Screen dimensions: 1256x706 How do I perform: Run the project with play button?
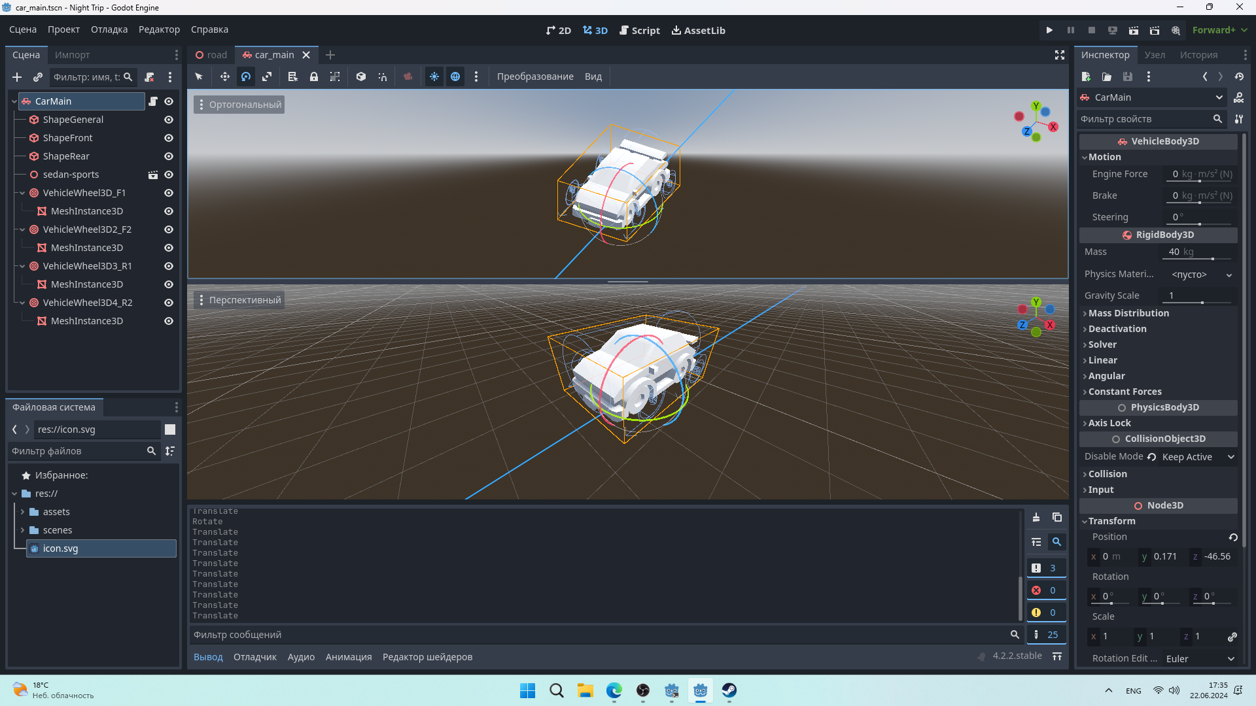point(1049,30)
